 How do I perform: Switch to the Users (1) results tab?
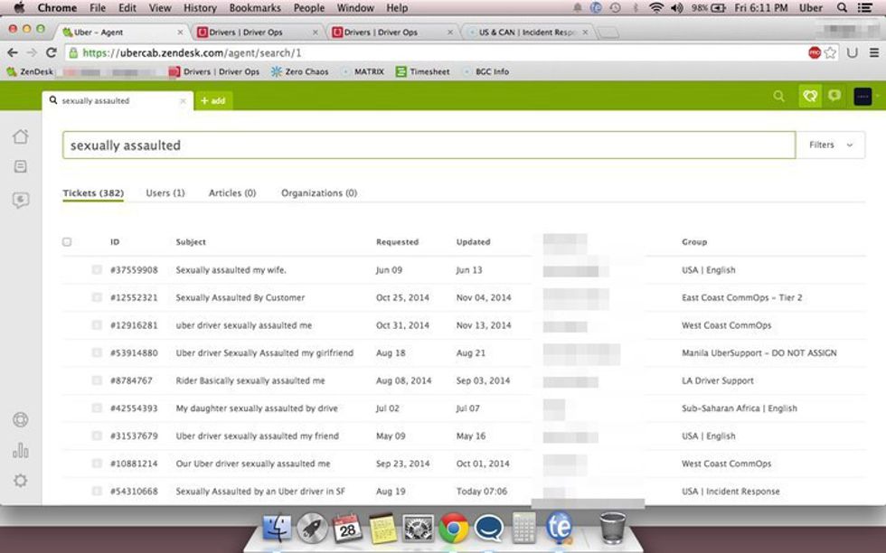click(x=165, y=193)
